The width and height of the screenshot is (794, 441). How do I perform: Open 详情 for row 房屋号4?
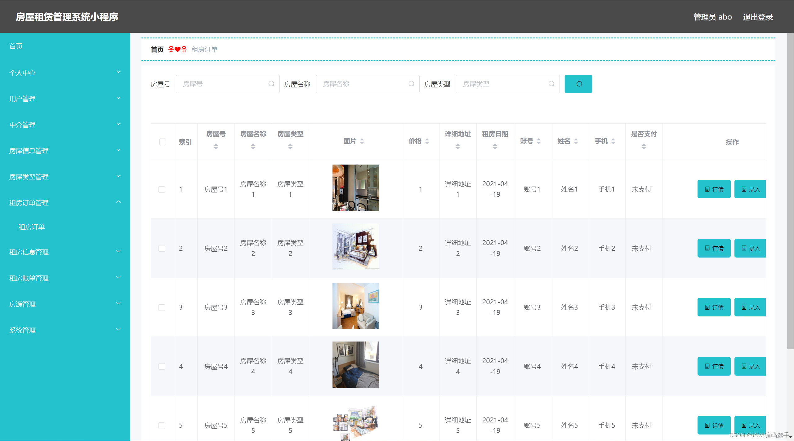714,366
